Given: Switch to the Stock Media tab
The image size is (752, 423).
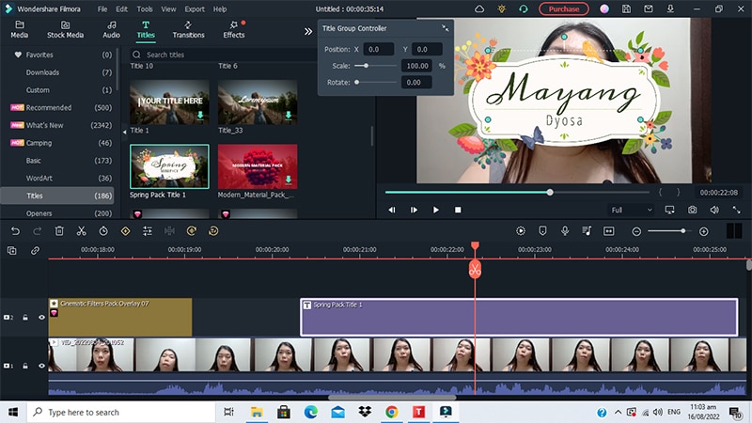Looking at the screenshot, I should point(65,30).
